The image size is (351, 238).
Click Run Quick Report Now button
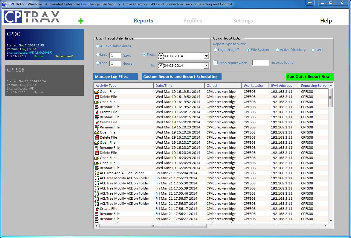click(x=309, y=77)
